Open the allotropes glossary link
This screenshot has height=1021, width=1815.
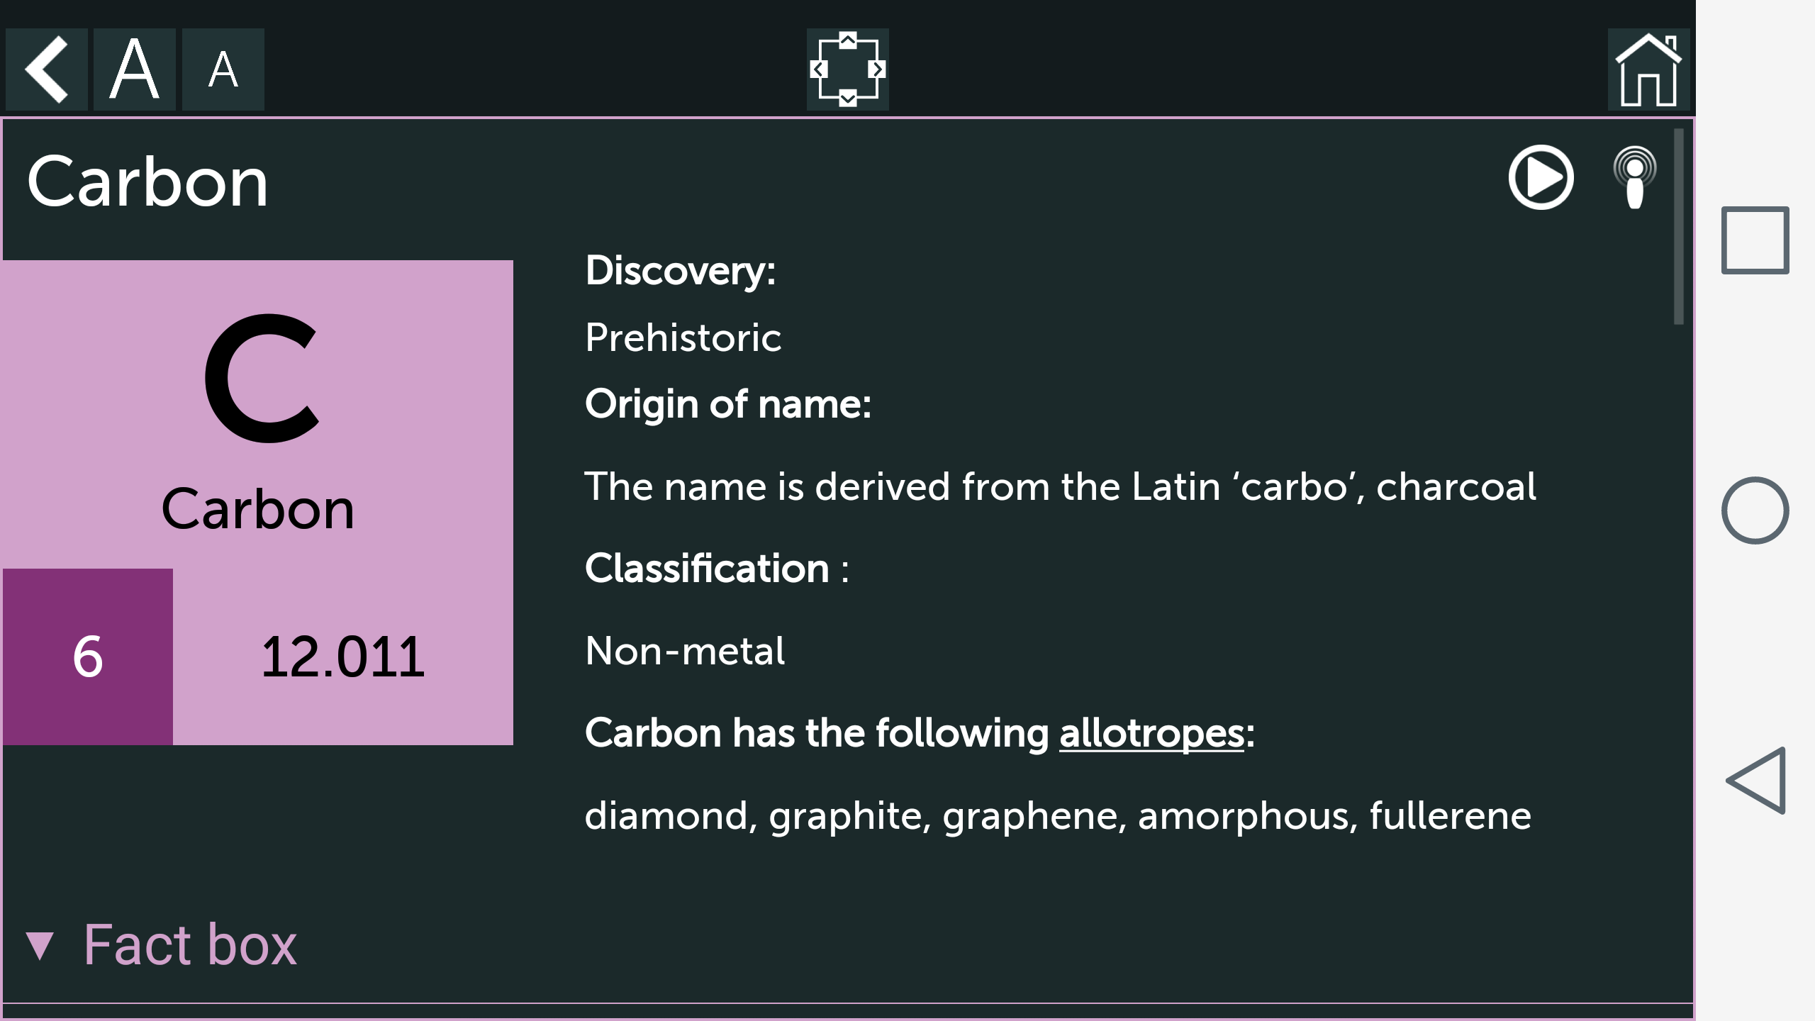[x=1151, y=732]
